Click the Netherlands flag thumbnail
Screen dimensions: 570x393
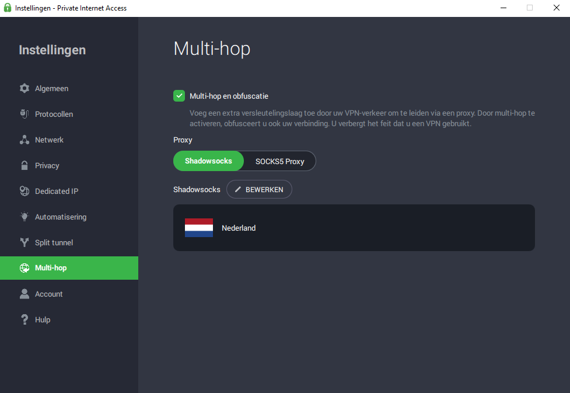point(199,228)
